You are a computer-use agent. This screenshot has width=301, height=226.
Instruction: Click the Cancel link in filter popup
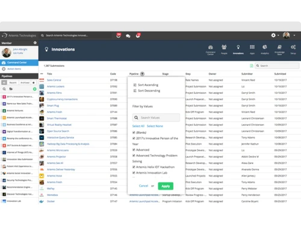143,186
